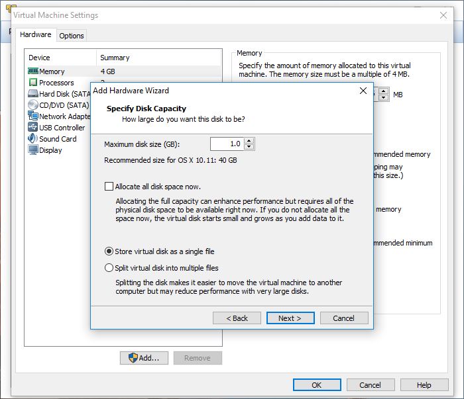464x399 pixels.
Task: Open Help in Virtual Machine Settings
Action: click(424, 385)
